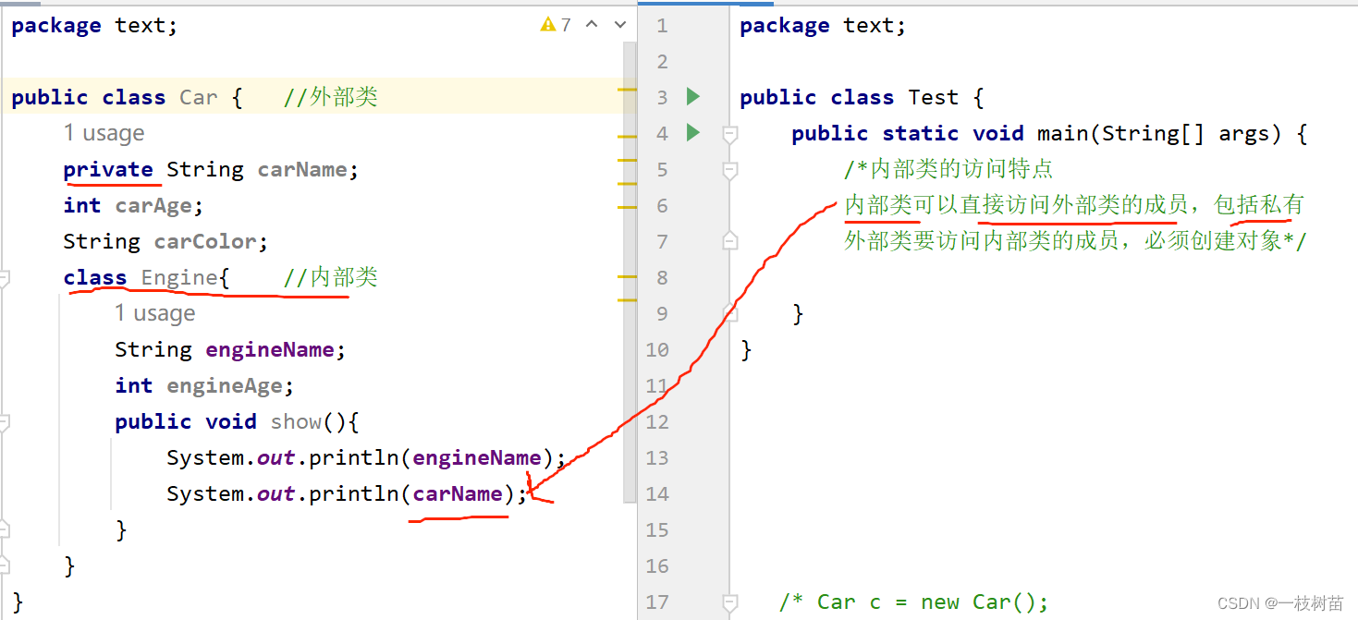Click 'package text;' in the Car editor
The image size is (1358, 620).
[x=94, y=26]
